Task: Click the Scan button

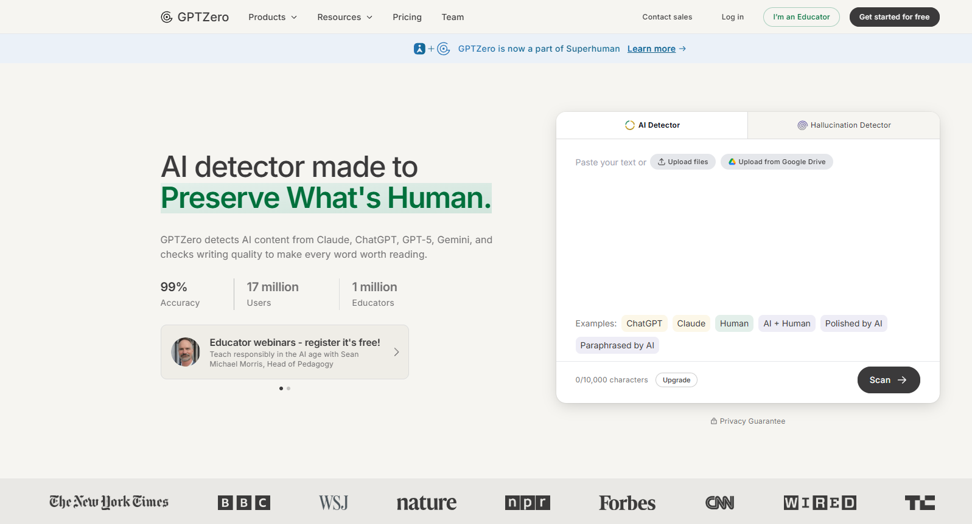Action: pyautogui.click(x=889, y=380)
